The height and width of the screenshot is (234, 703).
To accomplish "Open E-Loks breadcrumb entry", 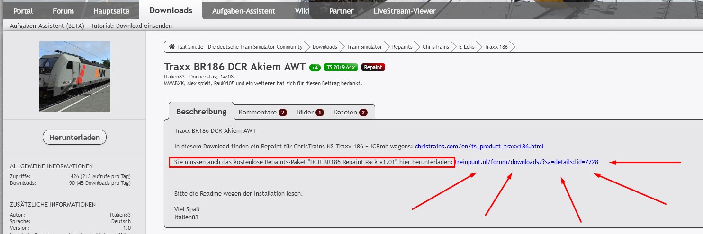I will [467, 47].
